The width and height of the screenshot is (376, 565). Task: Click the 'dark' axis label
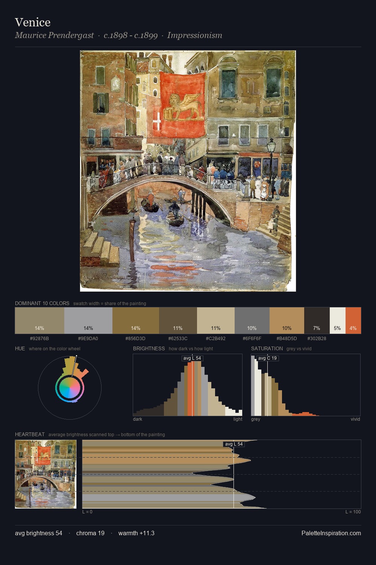point(138,419)
